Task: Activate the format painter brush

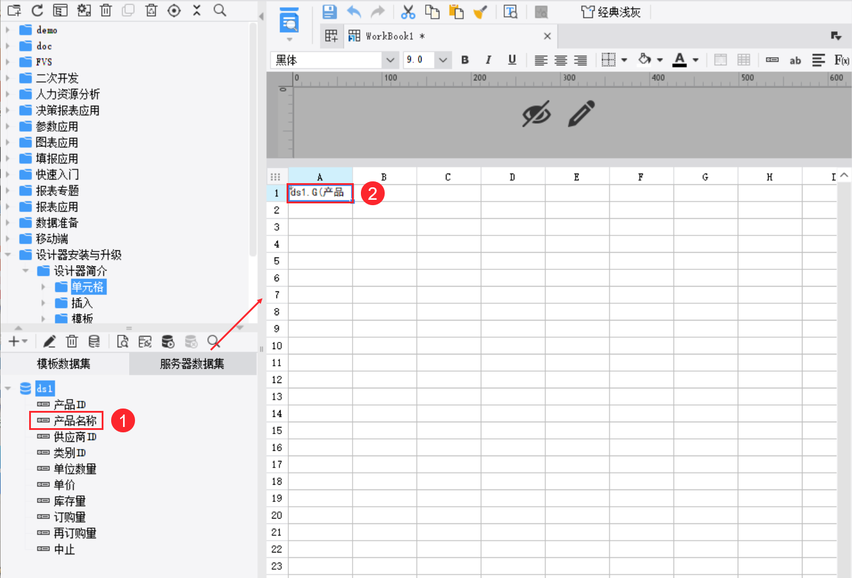Action: click(480, 11)
